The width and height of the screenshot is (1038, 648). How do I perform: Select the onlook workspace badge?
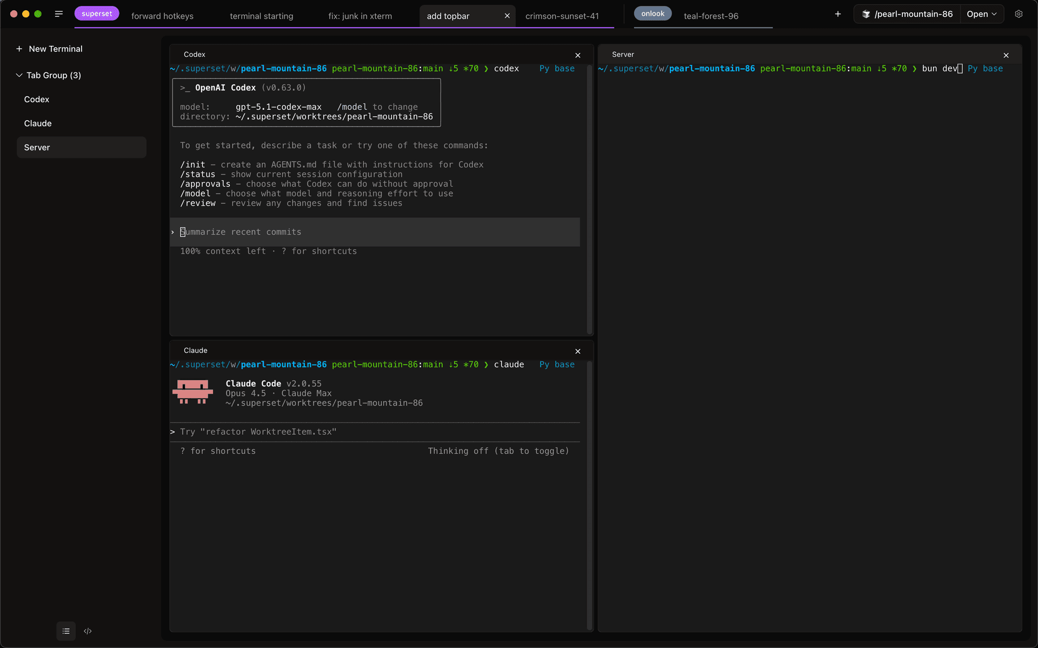653,14
